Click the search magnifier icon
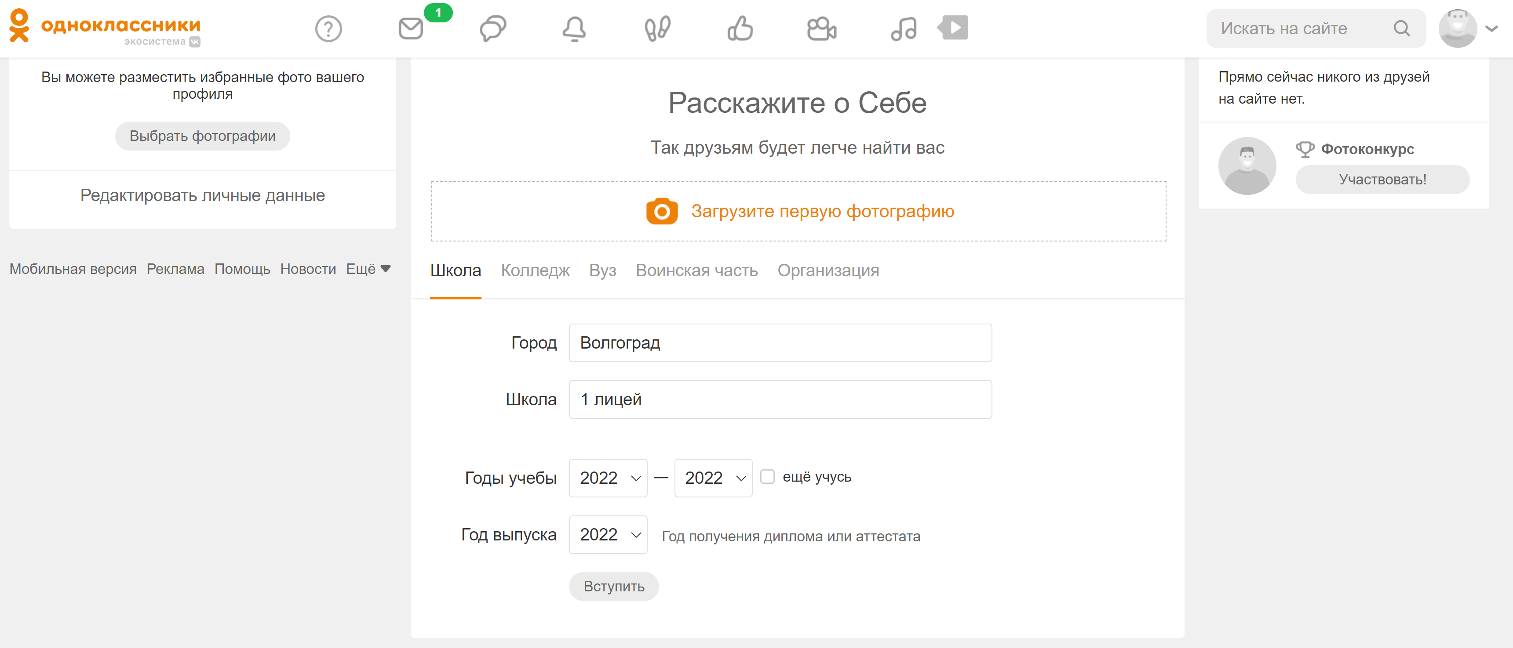Screen dimensions: 1513x648 [1402, 28]
